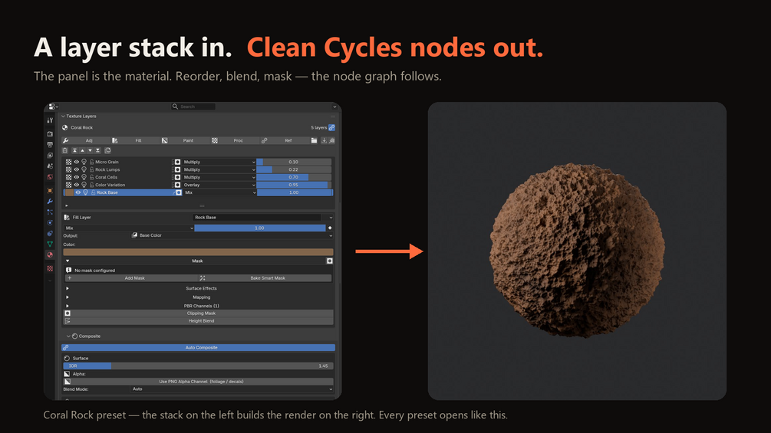Hide the Rock Lumps layer

click(76, 169)
